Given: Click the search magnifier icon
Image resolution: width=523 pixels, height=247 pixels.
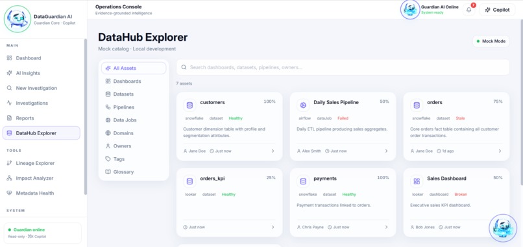Looking at the screenshot, I should tap(184, 67).
